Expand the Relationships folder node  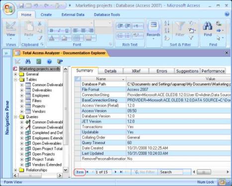click(x=15, y=170)
